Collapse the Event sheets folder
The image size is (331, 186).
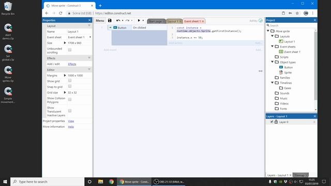coord(273,47)
